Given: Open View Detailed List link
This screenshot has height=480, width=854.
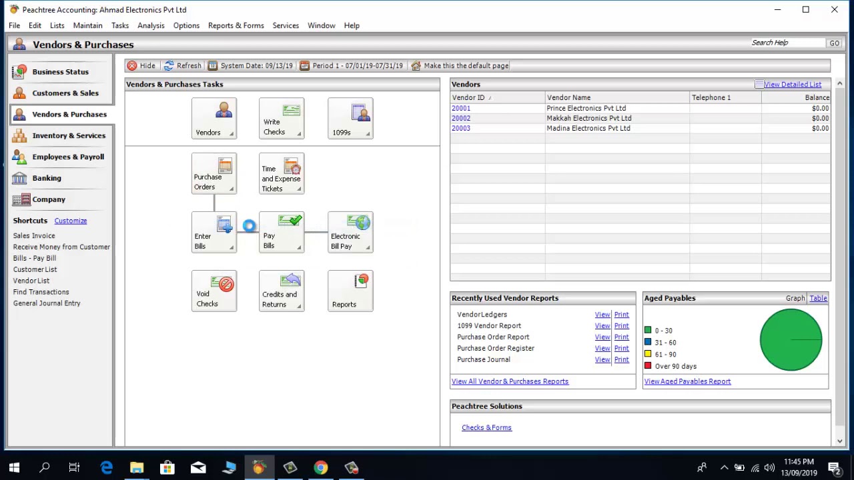Looking at the screenshot, I should click(793, 85).
